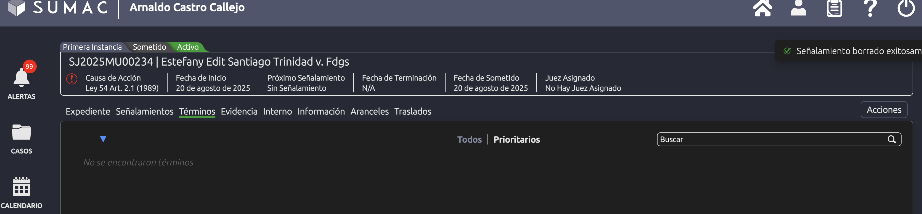Click the search magnifier icon
The image size is (922, 214).
(x=892, y=139)
